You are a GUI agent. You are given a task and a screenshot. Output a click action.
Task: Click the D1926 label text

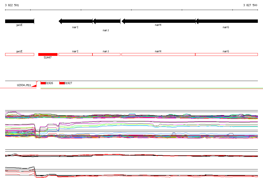click(x=49, y=83)
